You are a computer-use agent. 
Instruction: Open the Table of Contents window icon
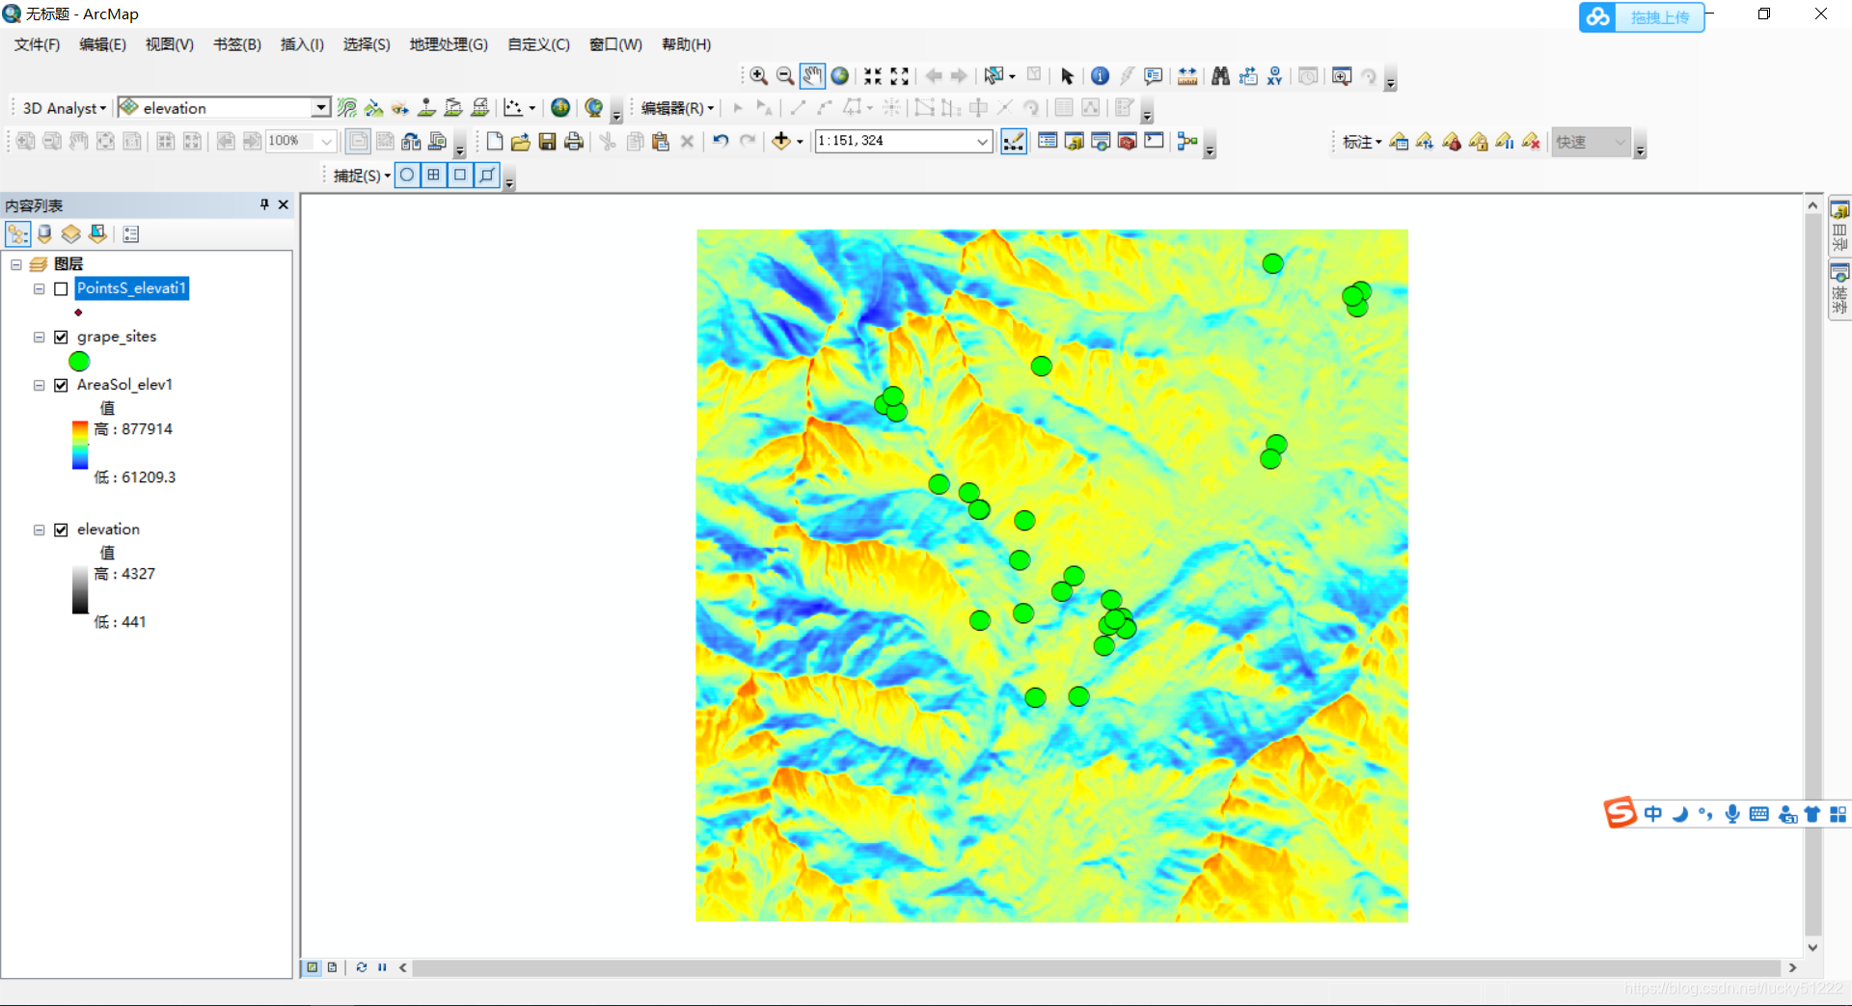[x=1048, y=141]
